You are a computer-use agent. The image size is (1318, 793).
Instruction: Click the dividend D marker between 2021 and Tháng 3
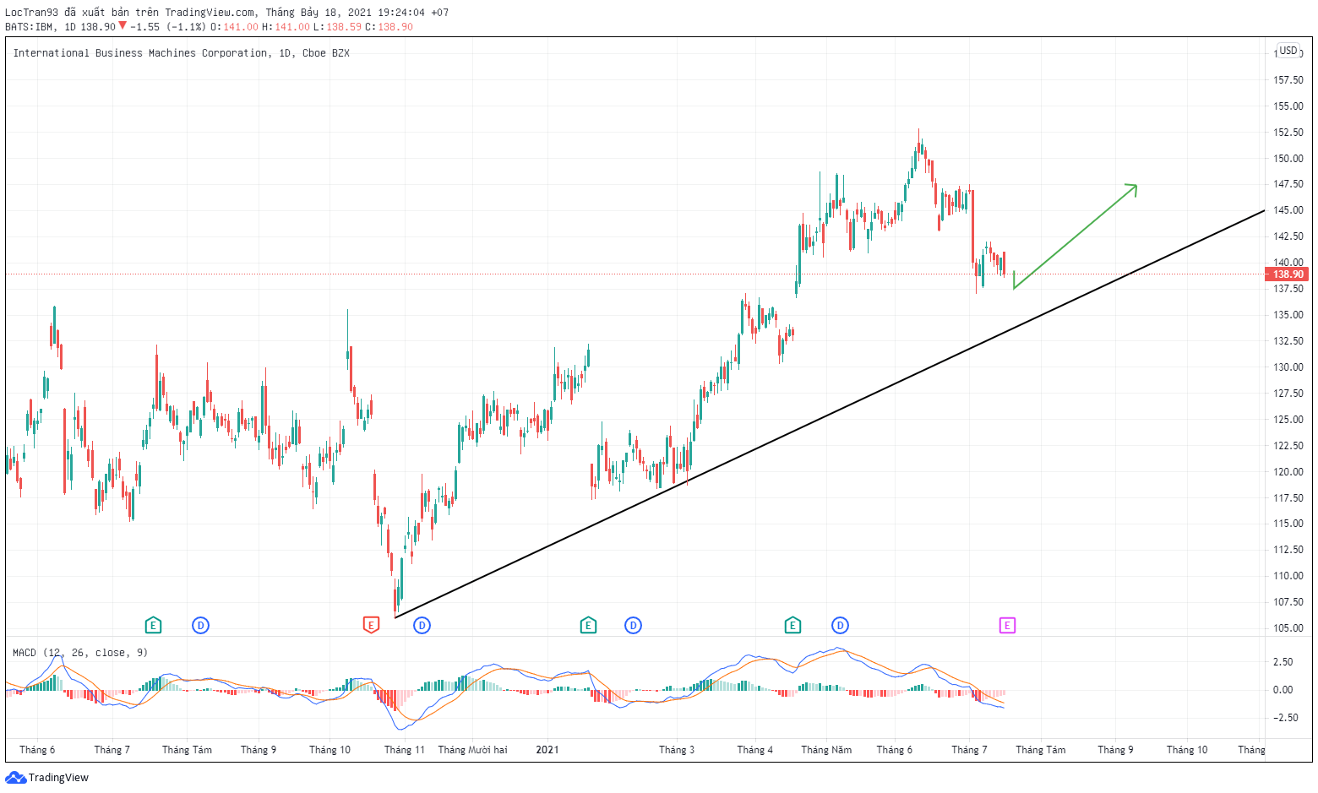pos(633,625)
